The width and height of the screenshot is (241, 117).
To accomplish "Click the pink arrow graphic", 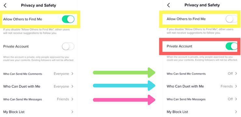I will coord(124,100).
